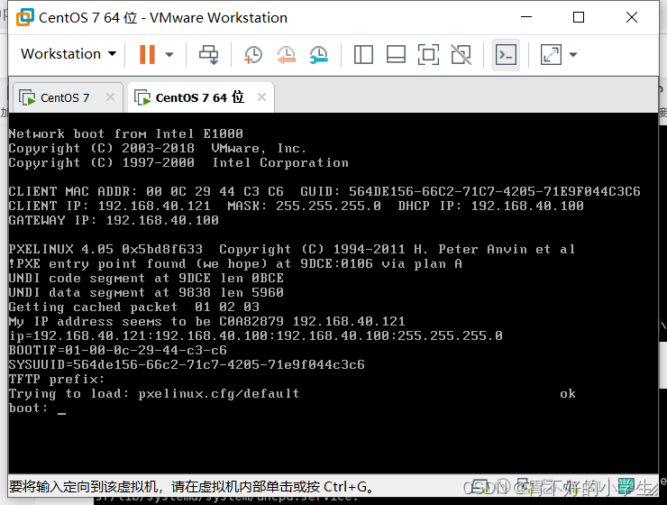Click the 'TFTP prefix:' line
667x505 pixels.
point(57,379)
